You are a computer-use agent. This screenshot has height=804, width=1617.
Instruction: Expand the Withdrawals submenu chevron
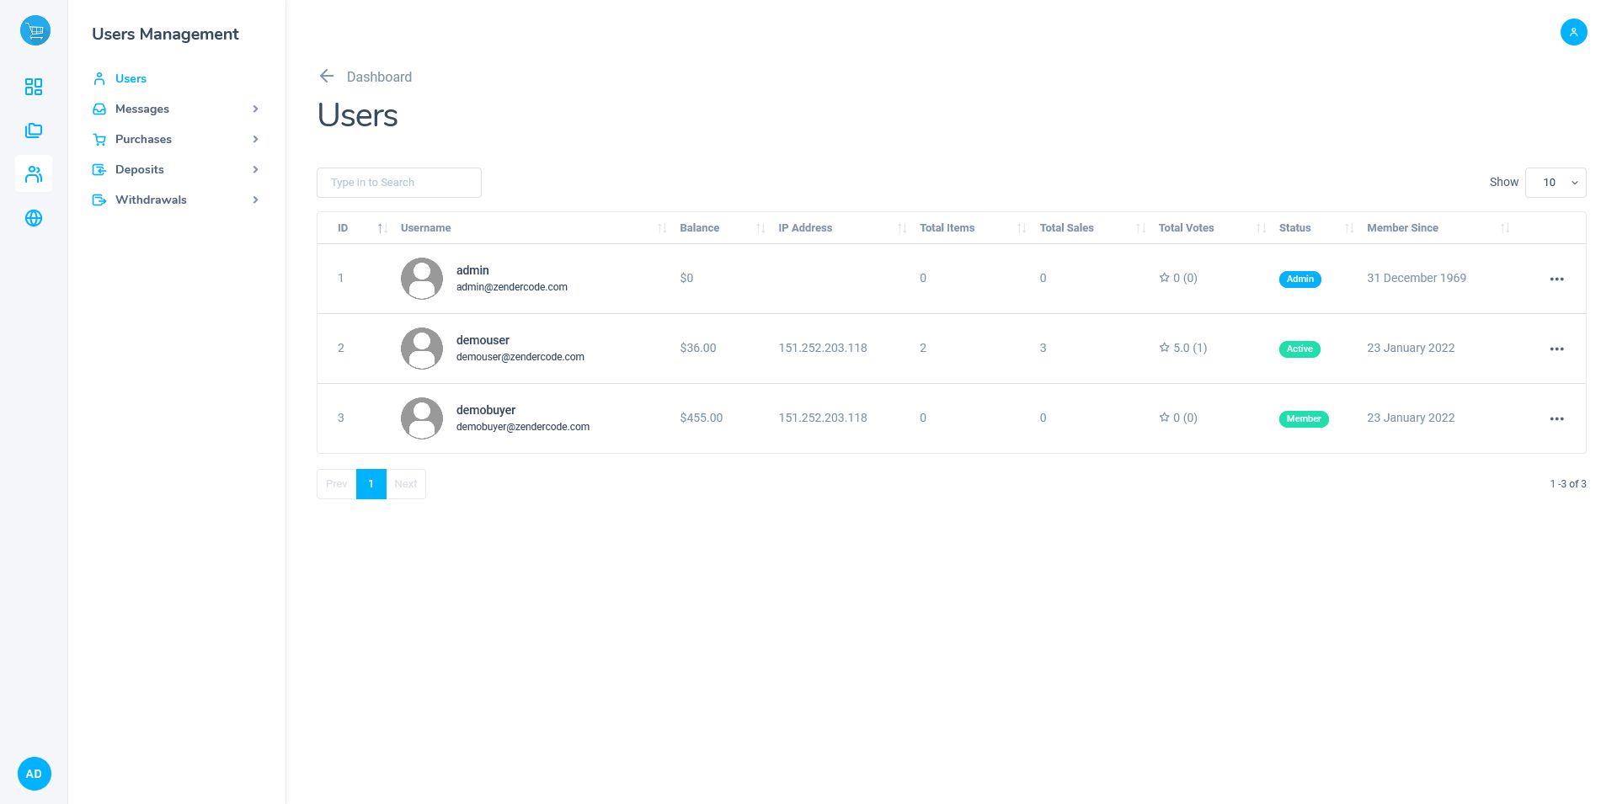pos(255,200)
